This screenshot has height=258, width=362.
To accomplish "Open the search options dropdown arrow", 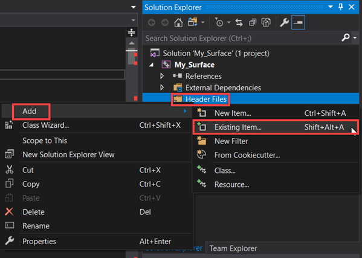I will click(x=355, y=37).
